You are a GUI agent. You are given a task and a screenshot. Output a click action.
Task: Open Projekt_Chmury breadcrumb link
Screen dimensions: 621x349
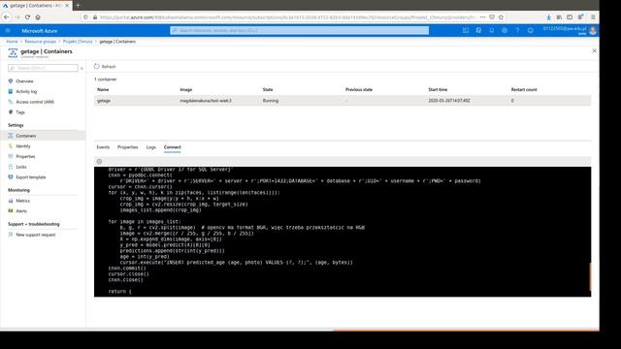[x=78, y=42]
